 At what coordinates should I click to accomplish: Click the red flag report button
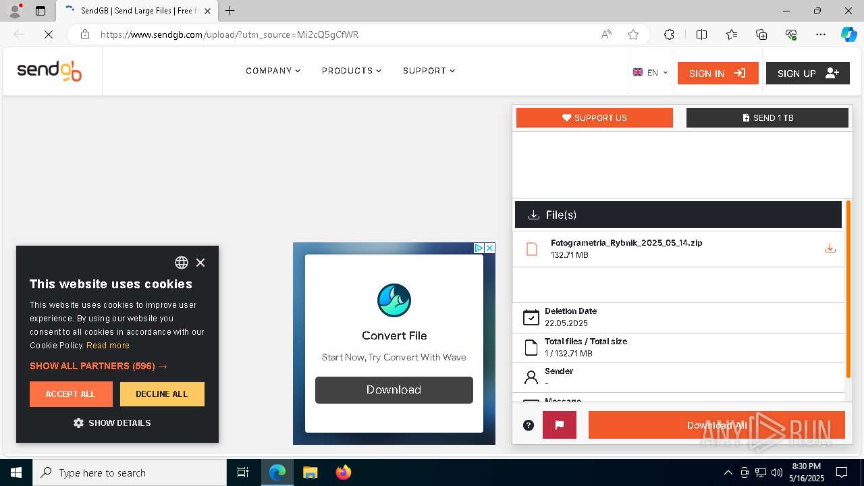[560, 425]
